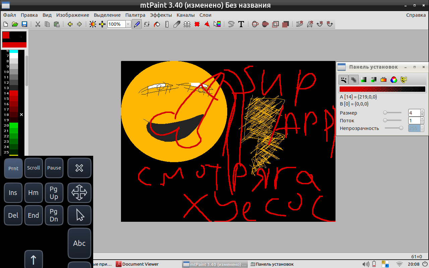This screenshot has height=268, width=429.
Task: Select the Straight line ruler tool
Action: (167, 24)
